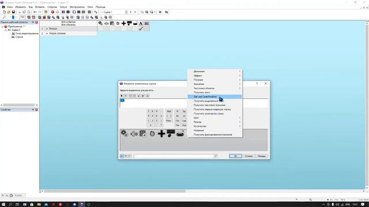Expand the Позиция submenu
This screenshot has height=207, width=369.
(x=215, y=80)
